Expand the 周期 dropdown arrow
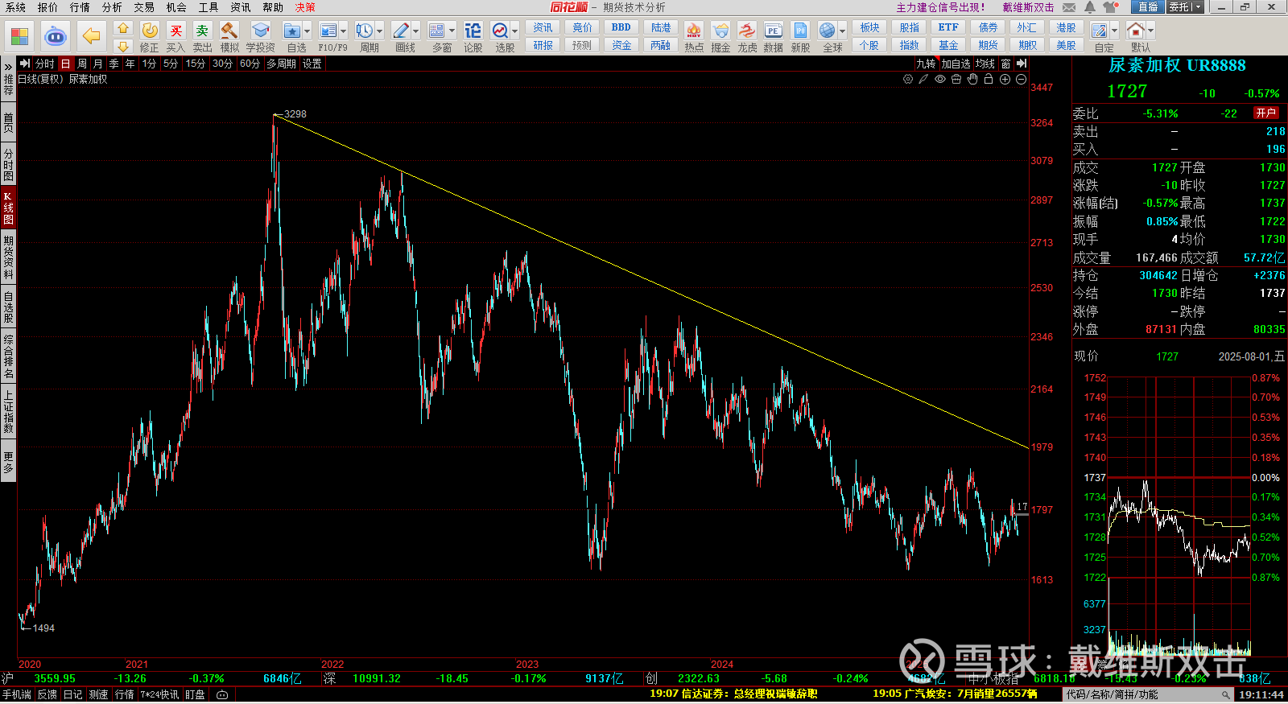1288x704 pixels. (x=380, y=31)
